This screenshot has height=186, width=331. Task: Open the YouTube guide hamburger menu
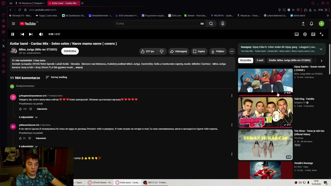(x=13, y=24)
